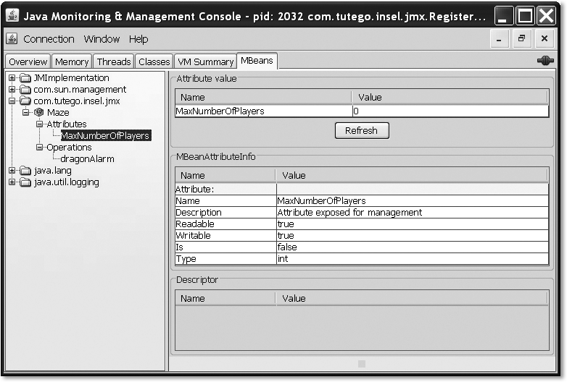Switch to the Threads tab
The image size is (567, 382).
[114, 61]
